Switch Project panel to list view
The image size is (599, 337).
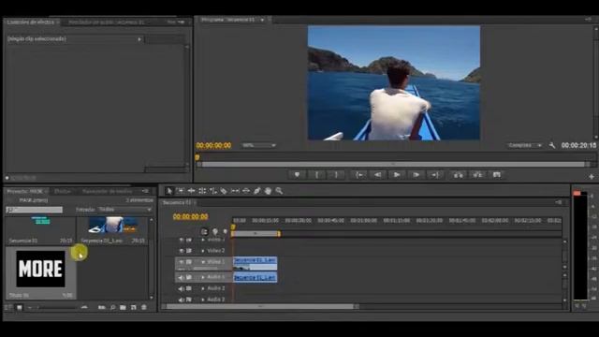pyautogui.click(x=8, y=307)
